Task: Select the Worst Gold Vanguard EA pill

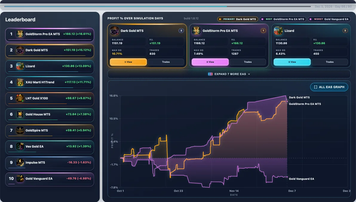Action: click(x=329, y=19)
